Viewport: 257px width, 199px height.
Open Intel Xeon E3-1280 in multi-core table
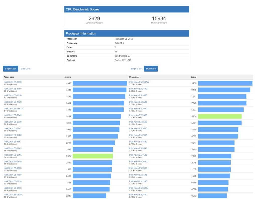click(x=138, y=181)
